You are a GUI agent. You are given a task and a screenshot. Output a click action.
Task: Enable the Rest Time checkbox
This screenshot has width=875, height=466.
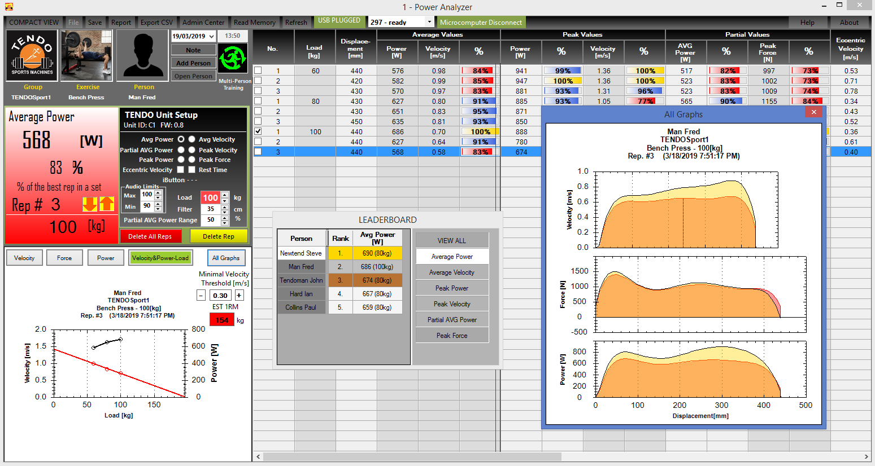point(192,170)
